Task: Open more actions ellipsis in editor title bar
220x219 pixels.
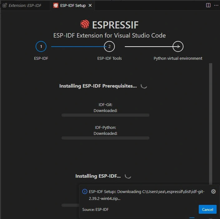Action: 216,5
